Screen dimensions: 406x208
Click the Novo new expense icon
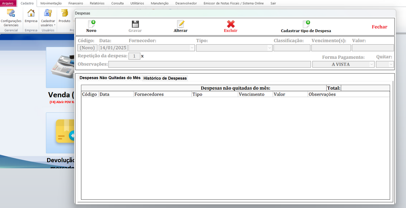pyautogui.click(x=91, y=24)
